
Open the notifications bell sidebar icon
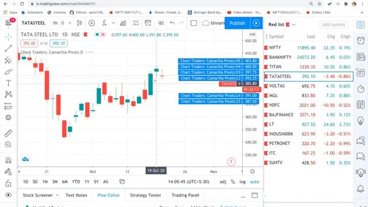pos(361,189)
